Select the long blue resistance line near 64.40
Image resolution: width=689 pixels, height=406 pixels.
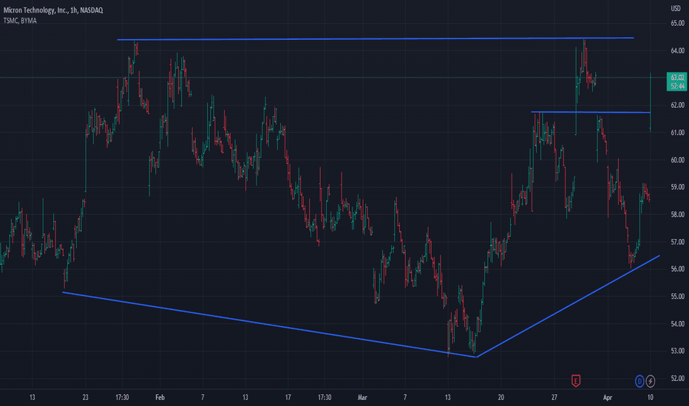point(376,38)
